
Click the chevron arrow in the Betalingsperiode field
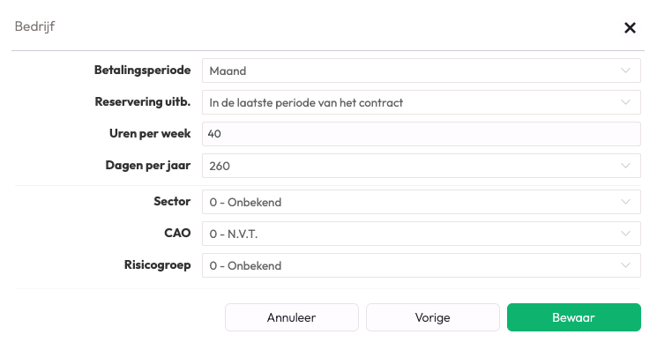pos(625,71)
